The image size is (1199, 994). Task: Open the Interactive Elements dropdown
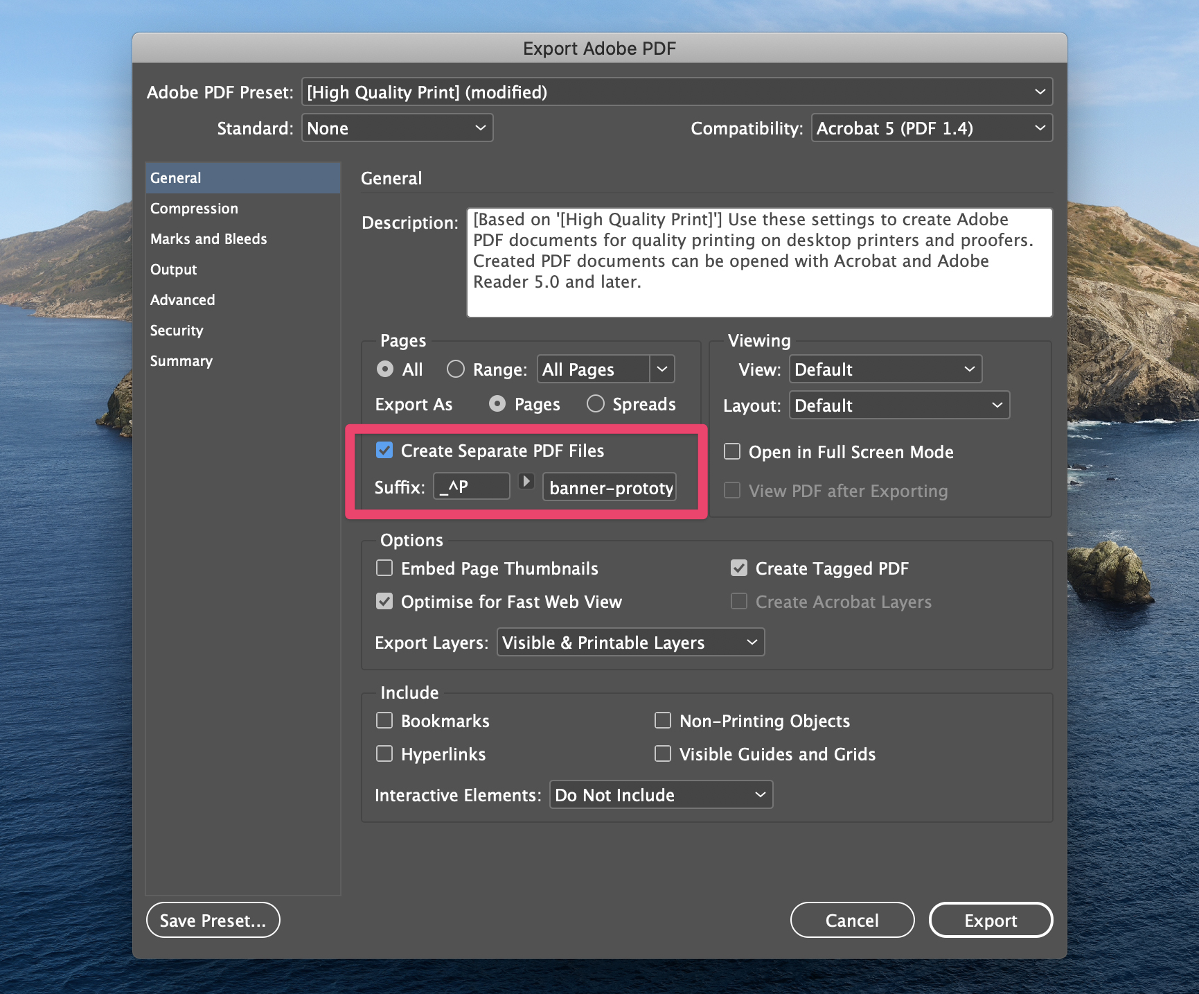tap(661, 794)
